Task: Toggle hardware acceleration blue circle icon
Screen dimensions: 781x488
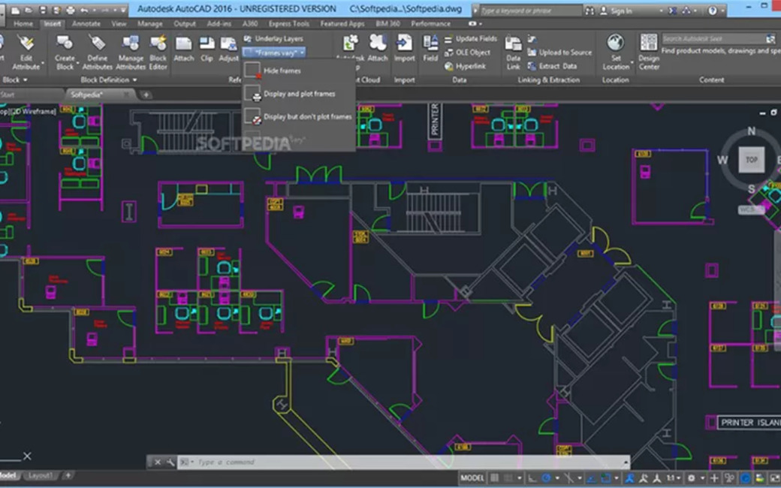Action: (746, 478)
